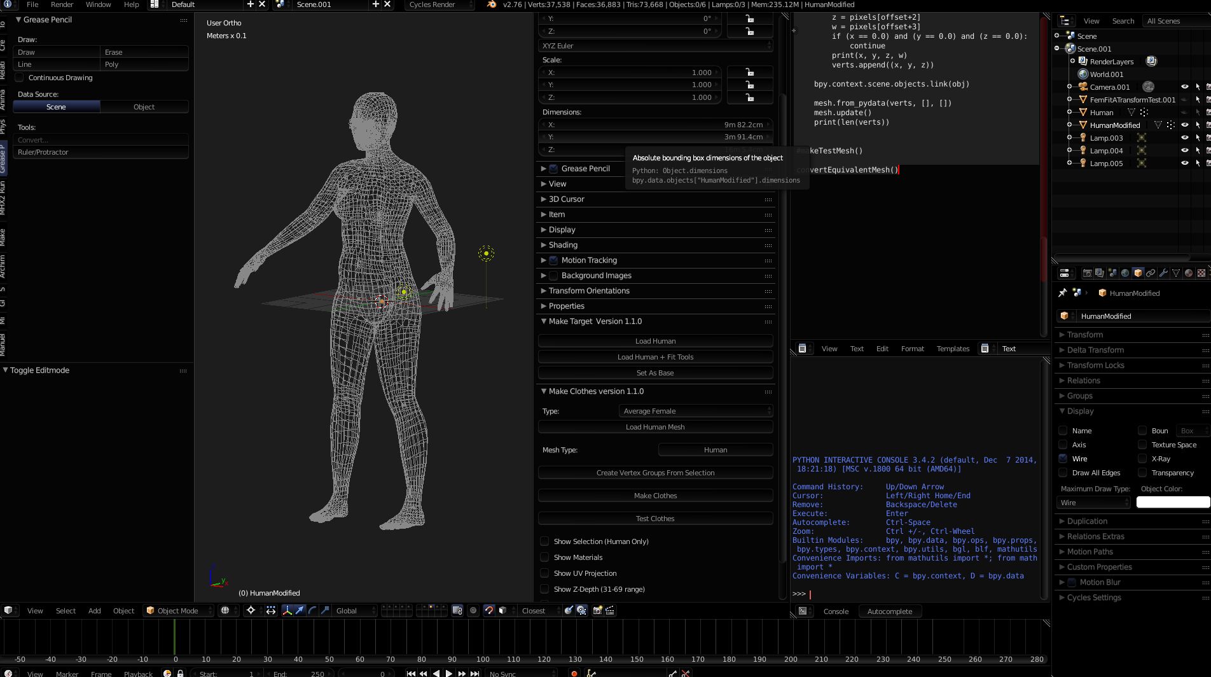Open Material properties sphere icon
Image resolution: width=1211 pixels, height=677 pixels.
[x=1189, y=273]
